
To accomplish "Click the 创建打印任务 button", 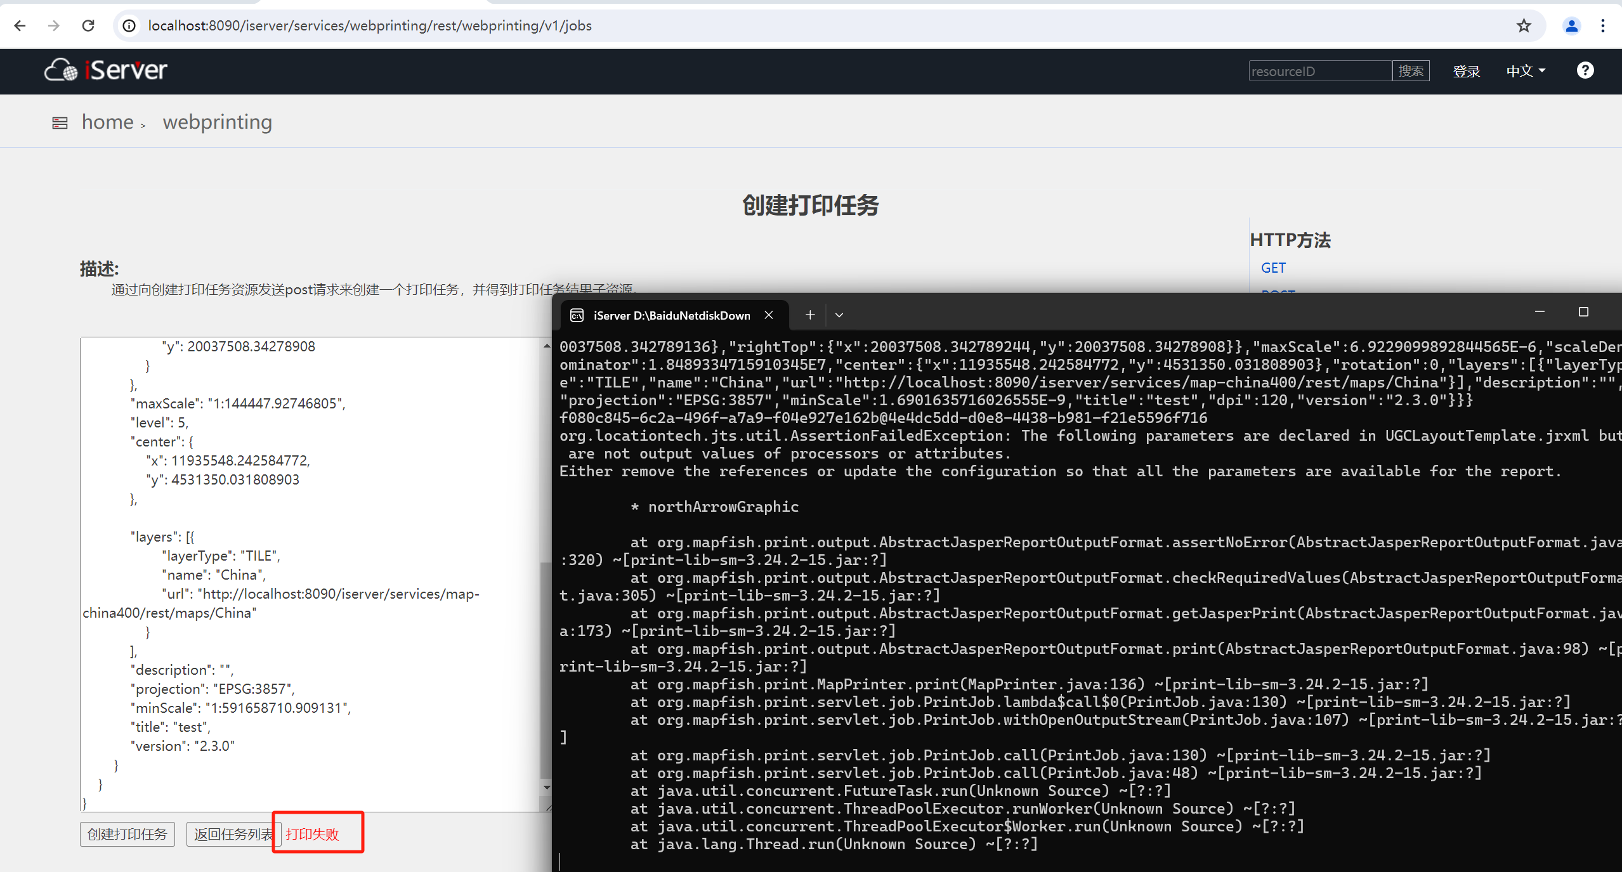I will coord(127,834).
